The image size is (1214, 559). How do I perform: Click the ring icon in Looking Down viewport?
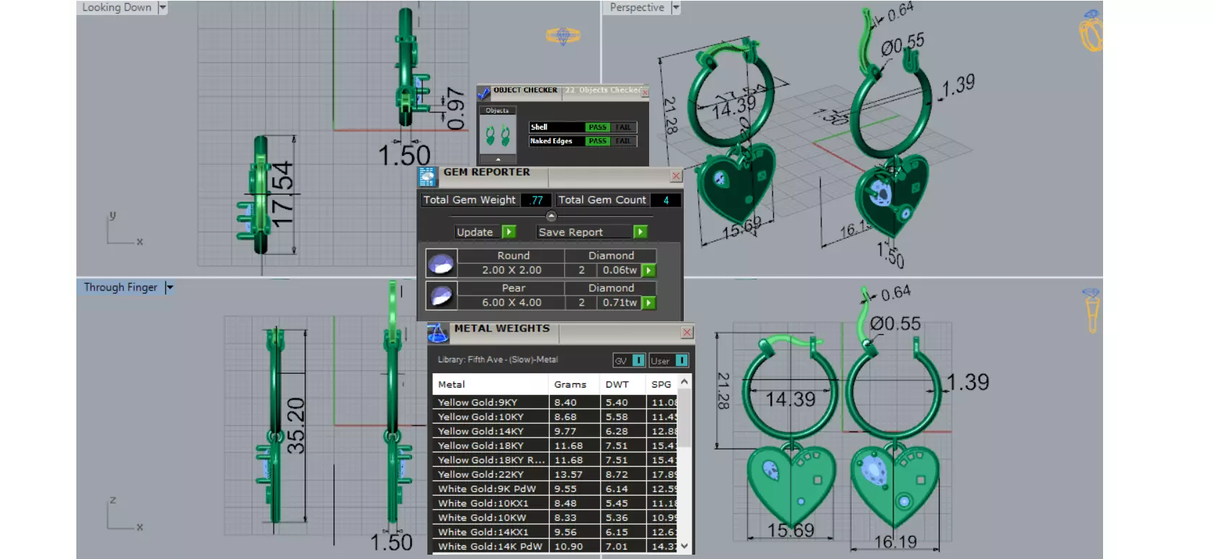[x=563, y=35]
